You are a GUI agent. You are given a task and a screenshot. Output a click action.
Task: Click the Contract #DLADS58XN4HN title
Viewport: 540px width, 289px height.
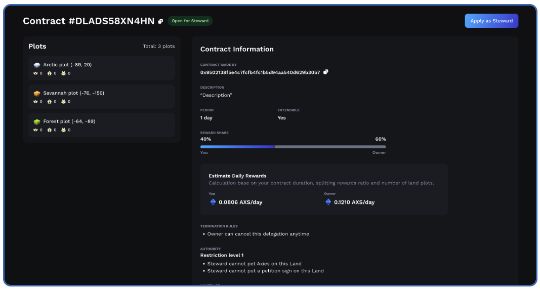tap(89, 21)
